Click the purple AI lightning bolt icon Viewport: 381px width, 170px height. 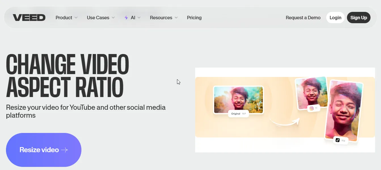[x=126, y=18]
